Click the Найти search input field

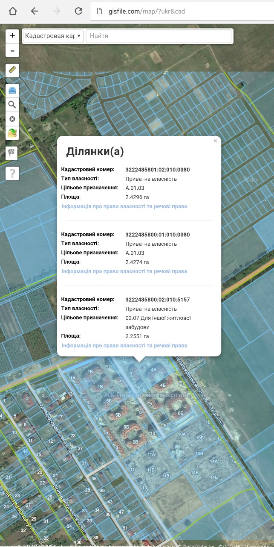point(159,36)
